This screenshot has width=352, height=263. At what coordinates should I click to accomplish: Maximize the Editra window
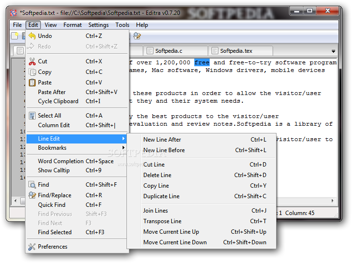310,11
